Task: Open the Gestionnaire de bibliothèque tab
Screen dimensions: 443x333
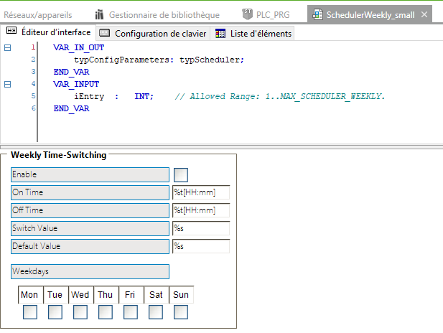Action: 162,14
